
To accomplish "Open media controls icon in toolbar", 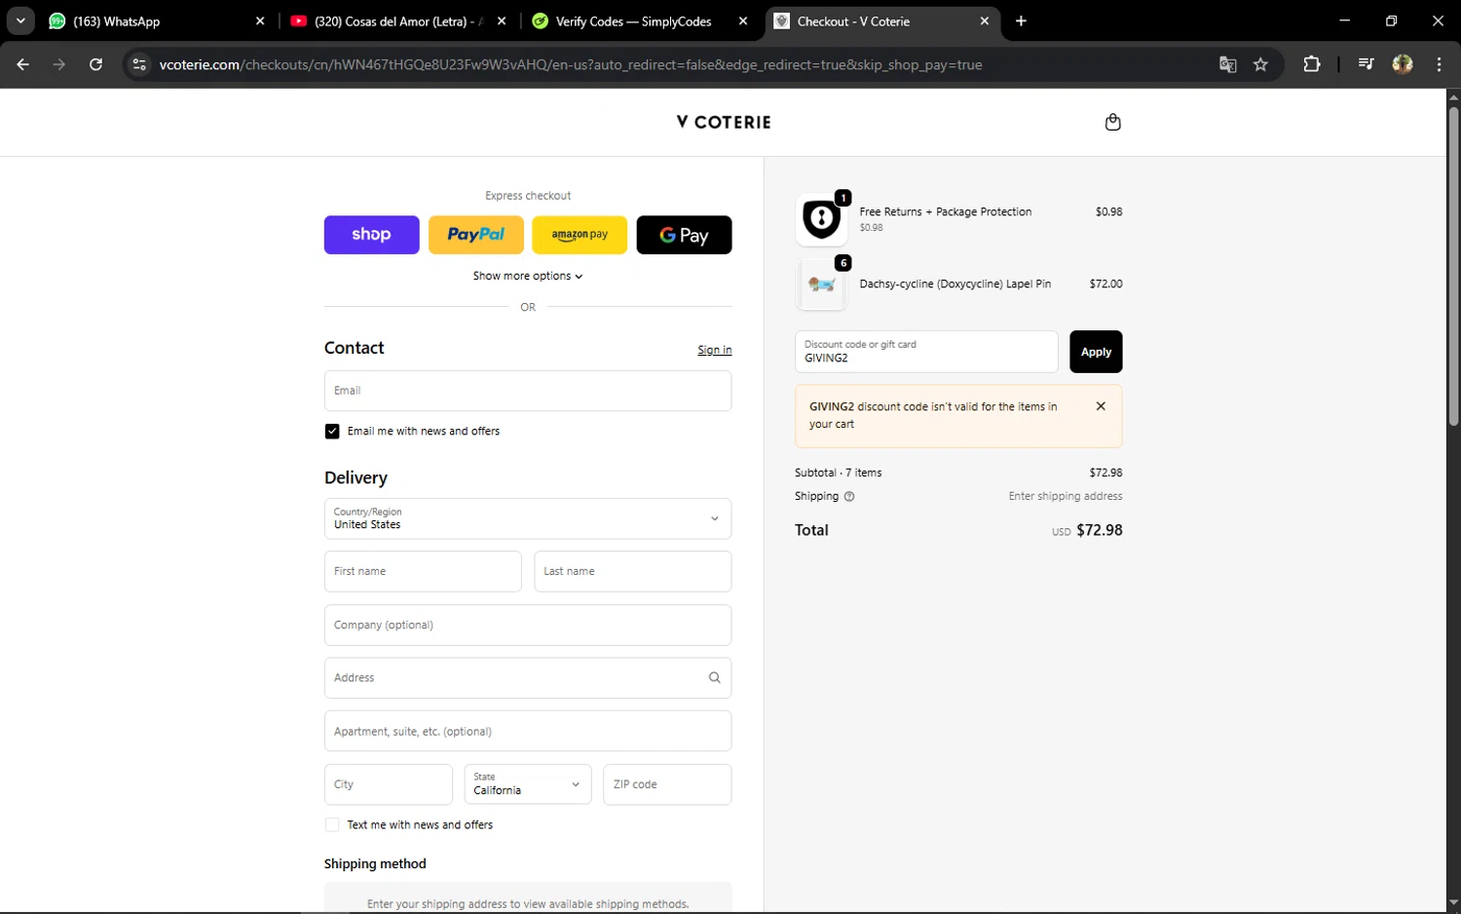I will (1366, 64).
